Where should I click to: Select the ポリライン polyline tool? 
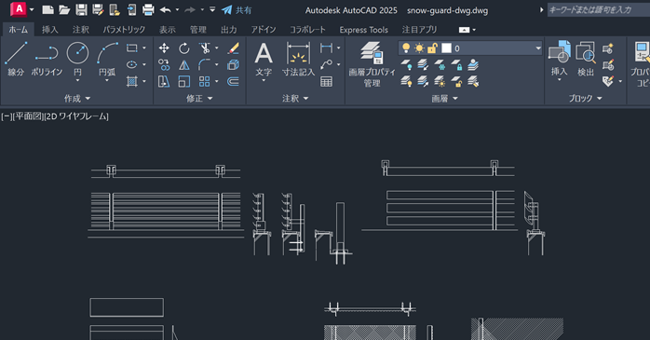47,59
